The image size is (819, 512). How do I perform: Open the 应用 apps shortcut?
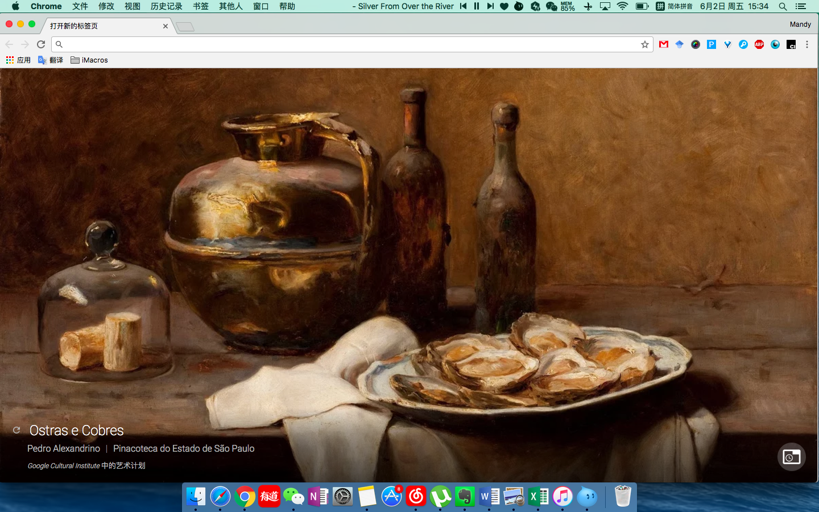pos(18,60)
